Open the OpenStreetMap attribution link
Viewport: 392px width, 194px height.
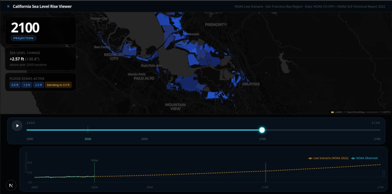pyautogui.click(x=355, y=112)
